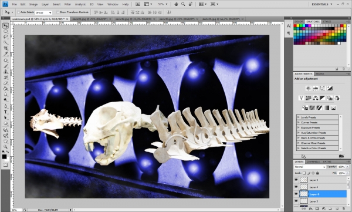352x212 pixels.
Task: Open Auto-Select Group dropdown
Action: [x=43, y=12]
